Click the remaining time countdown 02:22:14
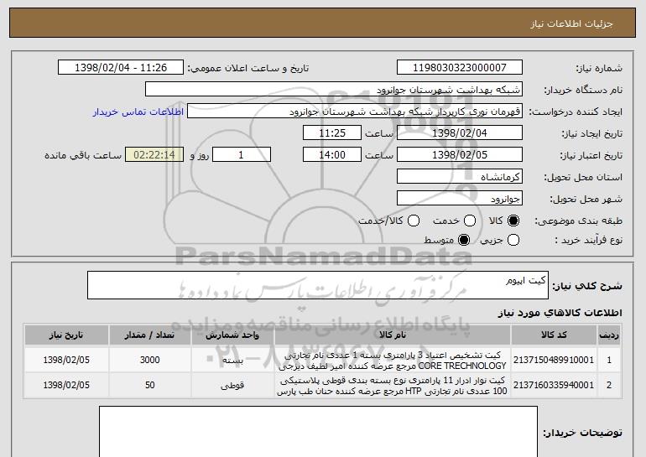Screen dimensions: 646x457 (x=154, y=155)
